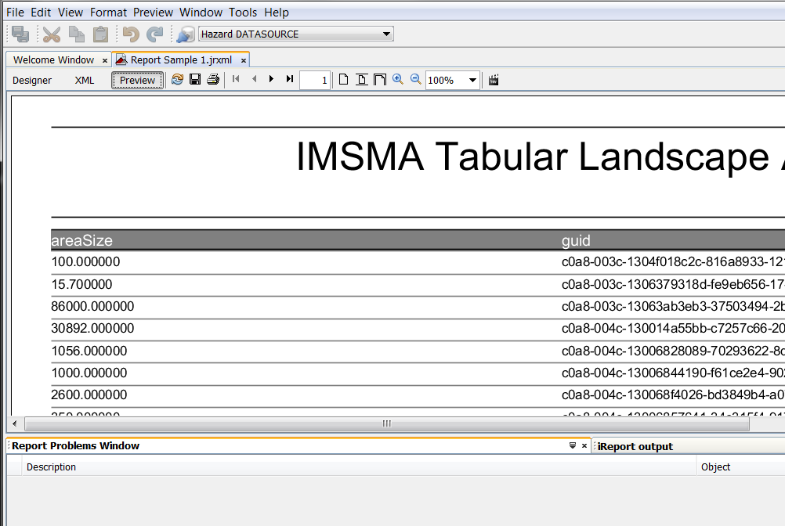The height and width of the screenshot is (526, 785).
Task: Click the Paste clipboard icon
Action: (x=100, y=34)
